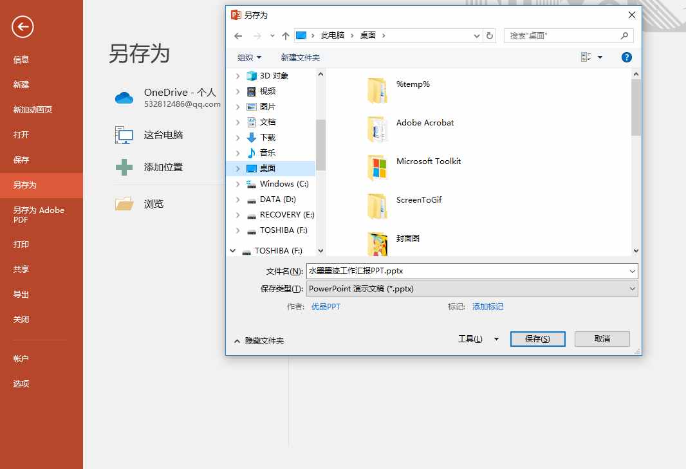Collapse the 桌面 item in the folder tree
Screen dimensions: 686x469
pos(237,168)
